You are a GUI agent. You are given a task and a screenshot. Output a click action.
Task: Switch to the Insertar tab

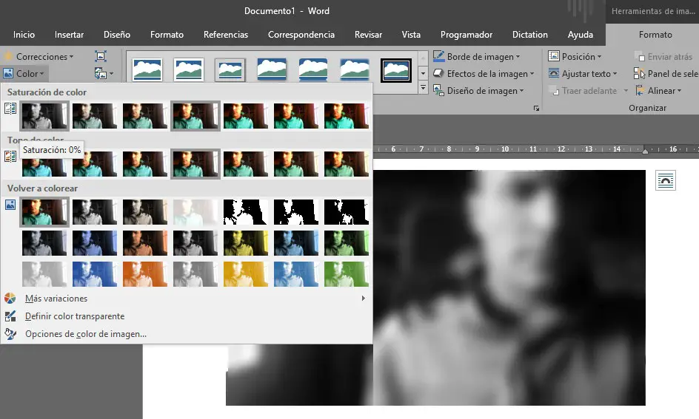69,35
